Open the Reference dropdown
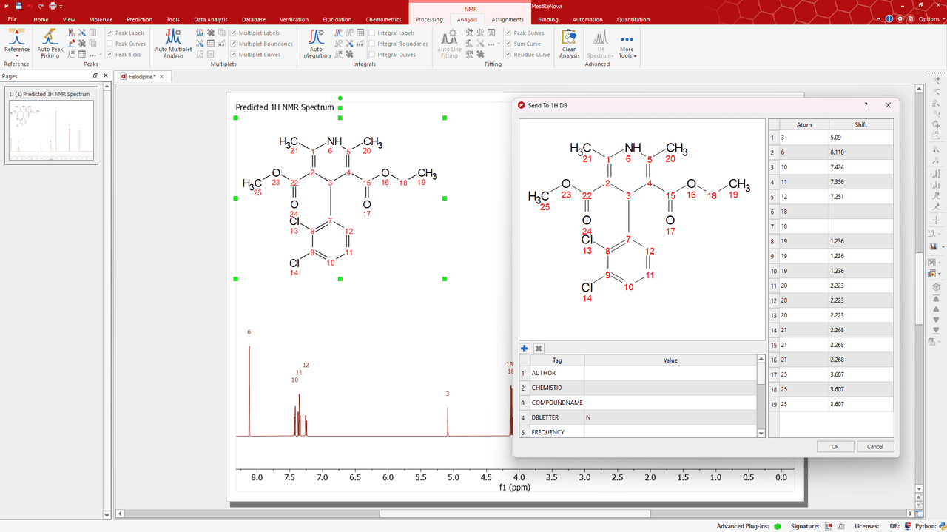Image resolution: width=947 pixels, height=532 pixels. [17, 56]
